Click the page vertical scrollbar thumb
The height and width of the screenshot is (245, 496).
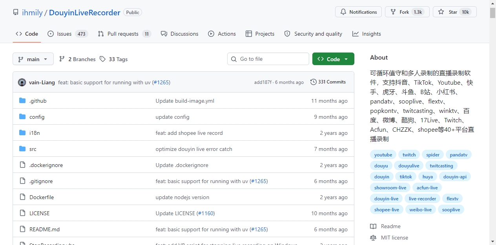tap(492, 13)
